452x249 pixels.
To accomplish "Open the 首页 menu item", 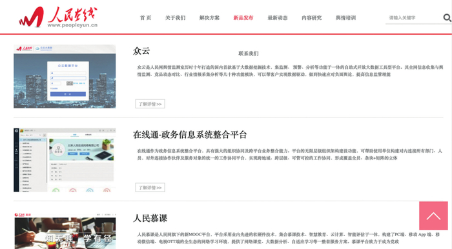I will point(145,18).
